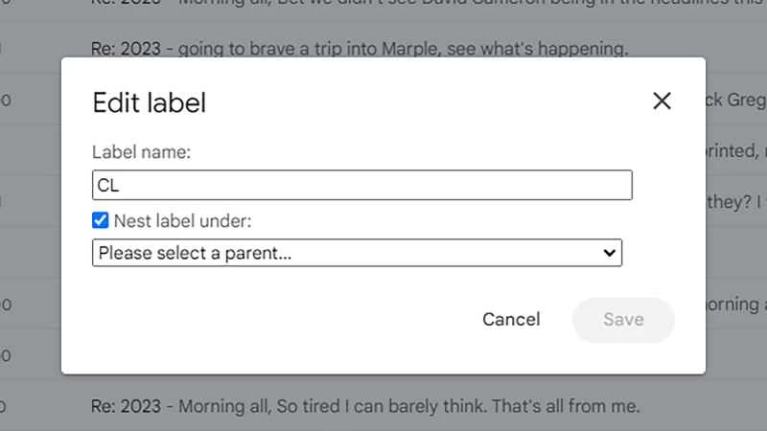This screenshot has height=431, width=767.
Task: Open the partially hidden email ending 'ck Greg'
Action: 735,100
